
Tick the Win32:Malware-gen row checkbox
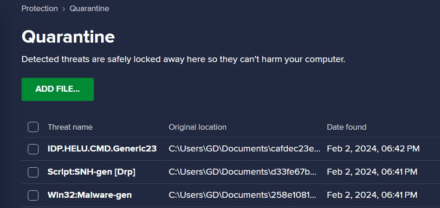[33, 195]
